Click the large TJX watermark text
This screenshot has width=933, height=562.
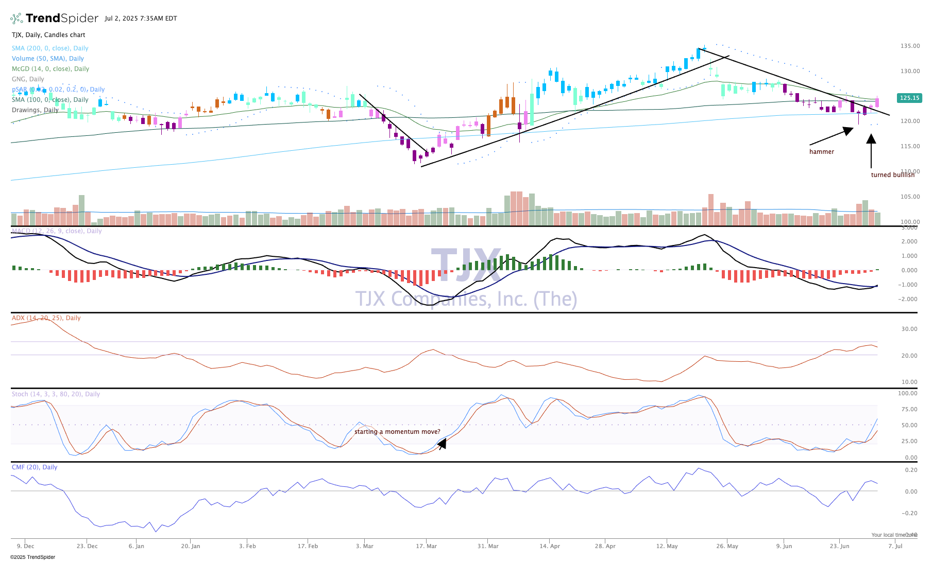coord(466,265)
